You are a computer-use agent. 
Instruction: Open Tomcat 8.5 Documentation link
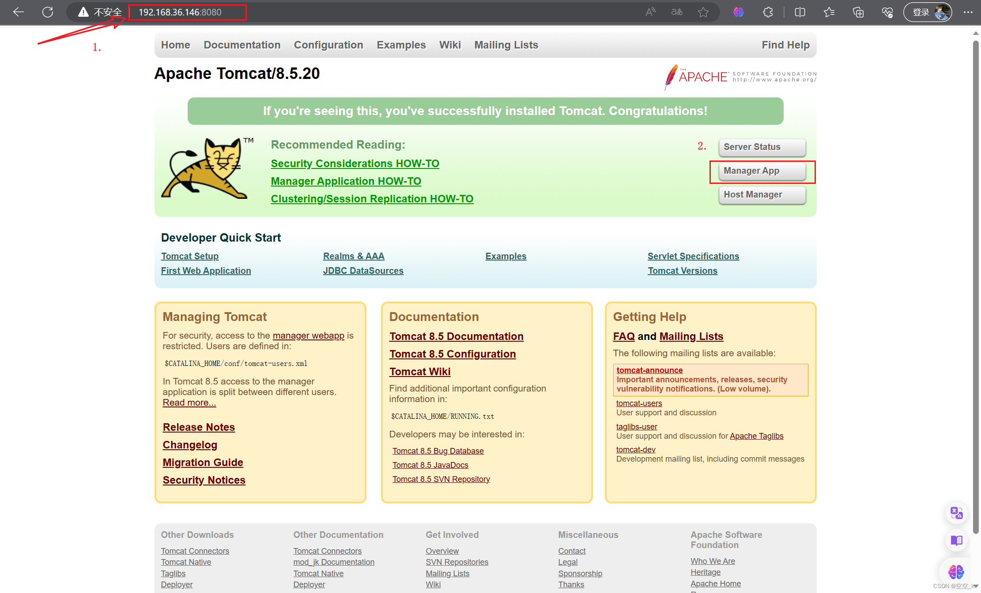(x=456, y=336)
